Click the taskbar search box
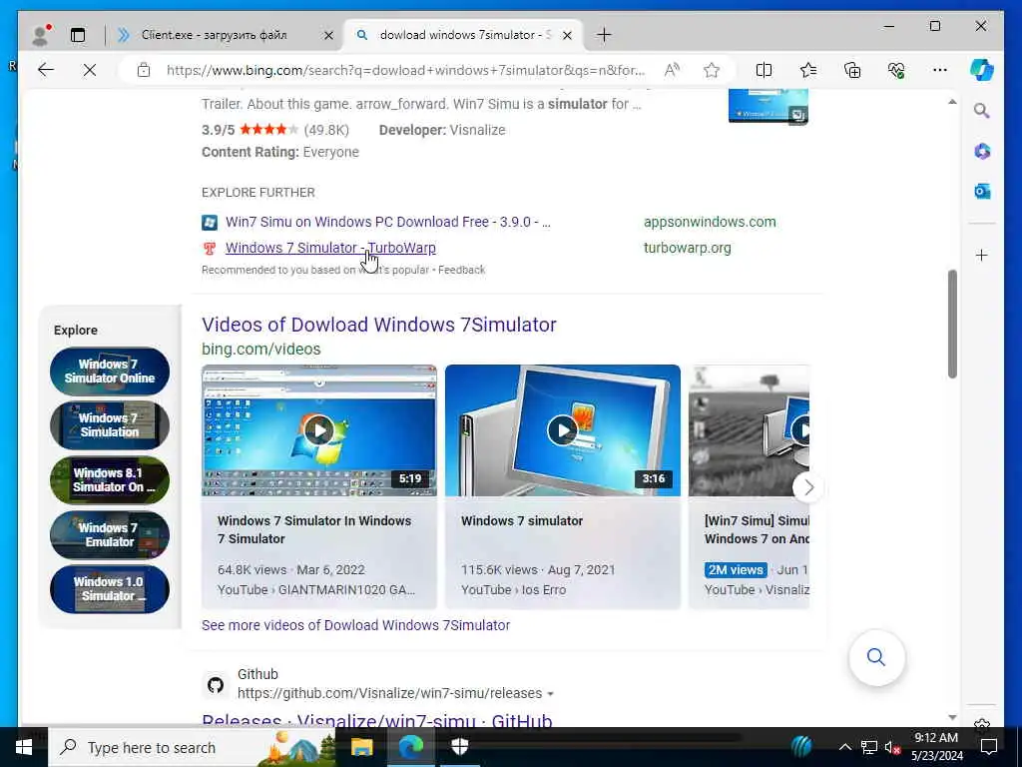The height and width of the screenshot is (767, 1022). point(192,747)
